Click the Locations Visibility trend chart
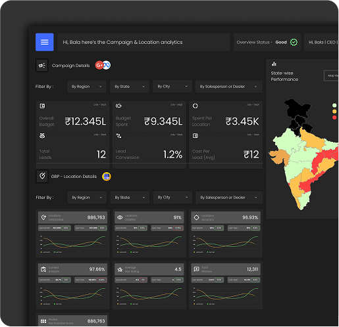This screenshot has width=339, height=327. pos(149,244)
